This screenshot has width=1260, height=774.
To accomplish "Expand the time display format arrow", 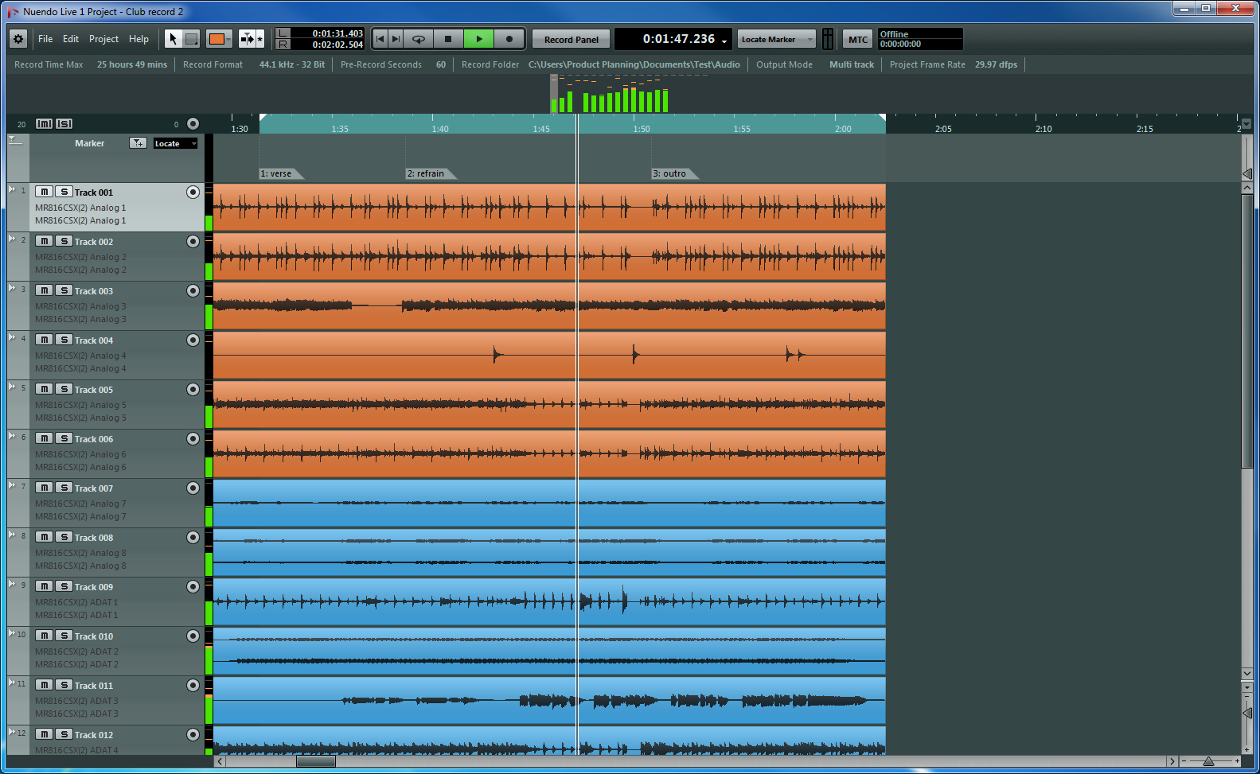I will click(724, 41).
